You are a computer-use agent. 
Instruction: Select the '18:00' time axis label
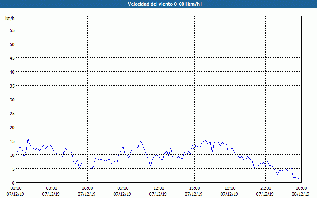[x=230, y=188]
